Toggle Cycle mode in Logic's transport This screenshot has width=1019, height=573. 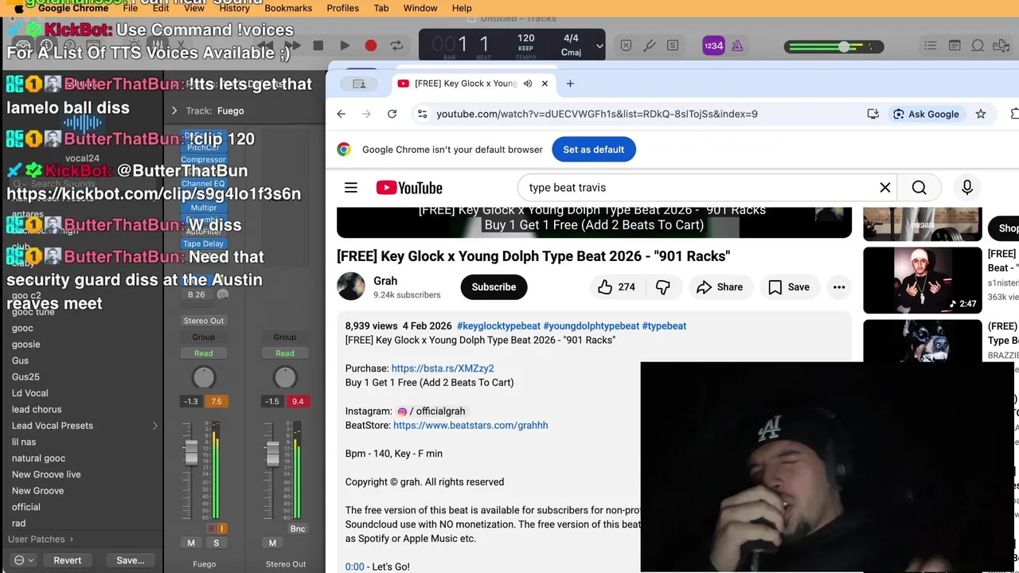pos(396,46)
